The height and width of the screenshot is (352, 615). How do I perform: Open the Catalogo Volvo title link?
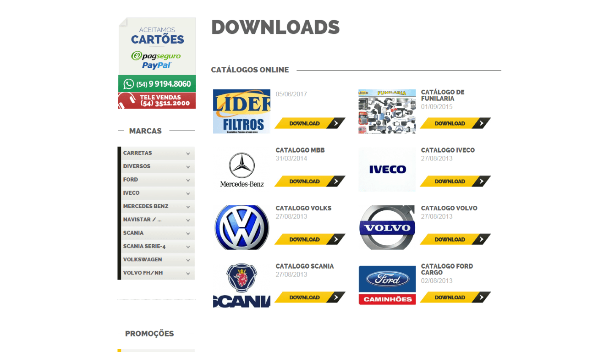449,208
